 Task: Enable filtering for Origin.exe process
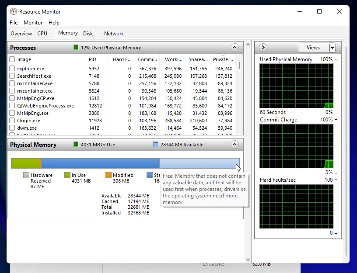click(12, 121)
